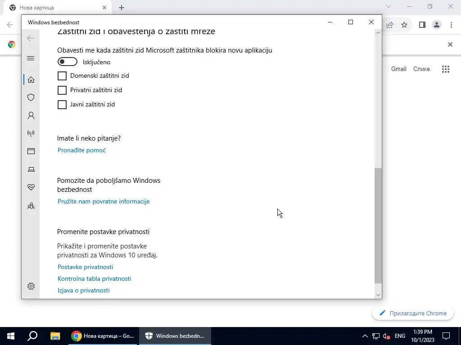This screenshot has height=345, width=461.
Task: Close the Windows bezbednost window
Action: pyautogui.click(x=371, y=22)
